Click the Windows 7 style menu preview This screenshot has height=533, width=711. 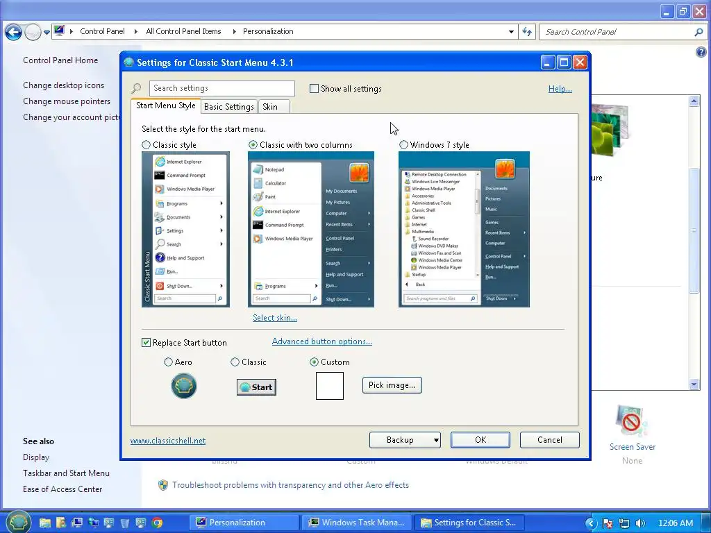[x=464, y=229]
